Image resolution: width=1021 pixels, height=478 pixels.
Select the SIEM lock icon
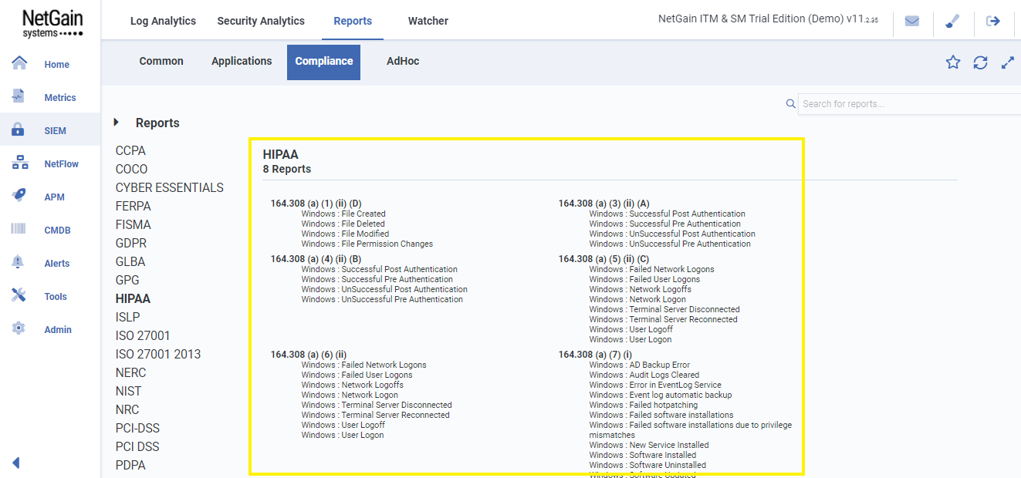(x=19, y=130)
